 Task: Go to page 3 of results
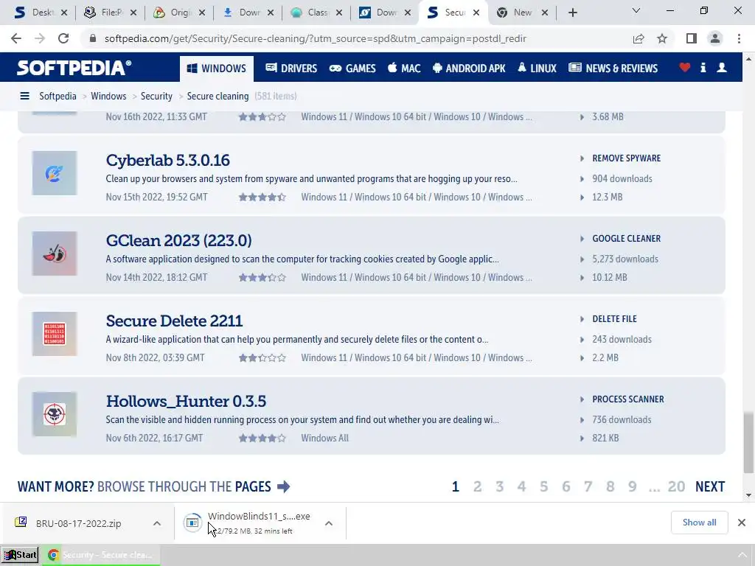(x=500, y=487)
